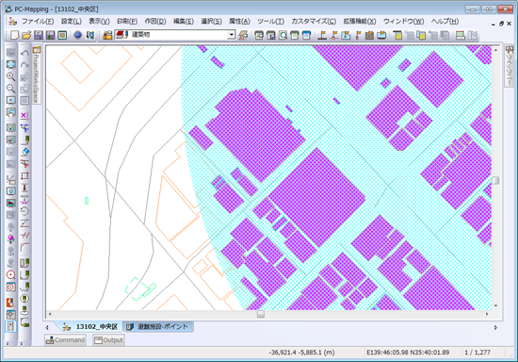Open the ヘルプ(H) menu

click(x=445, y=22)
